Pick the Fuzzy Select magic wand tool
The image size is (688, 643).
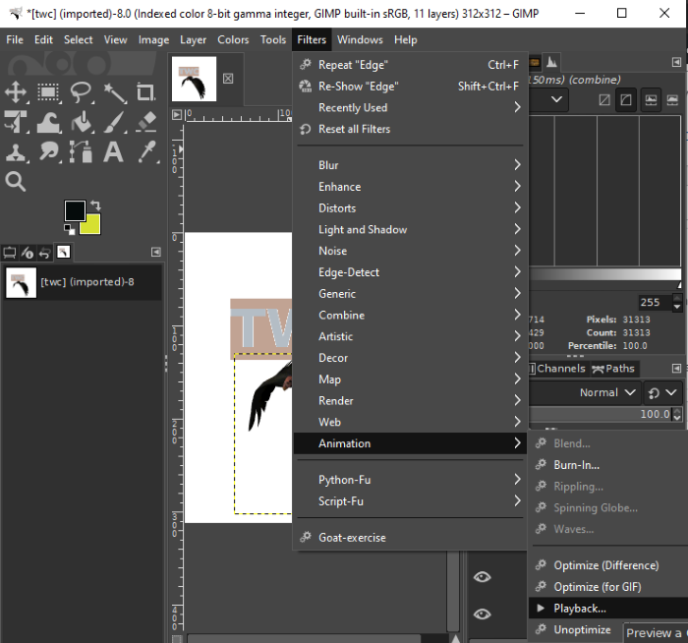click(113, 92)
